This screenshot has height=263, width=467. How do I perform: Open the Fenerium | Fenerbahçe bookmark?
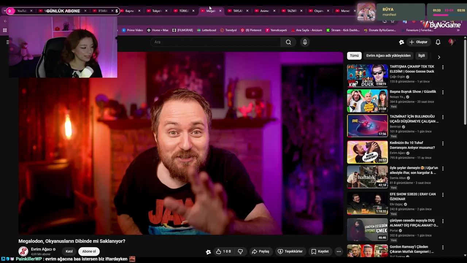[417, 30]
